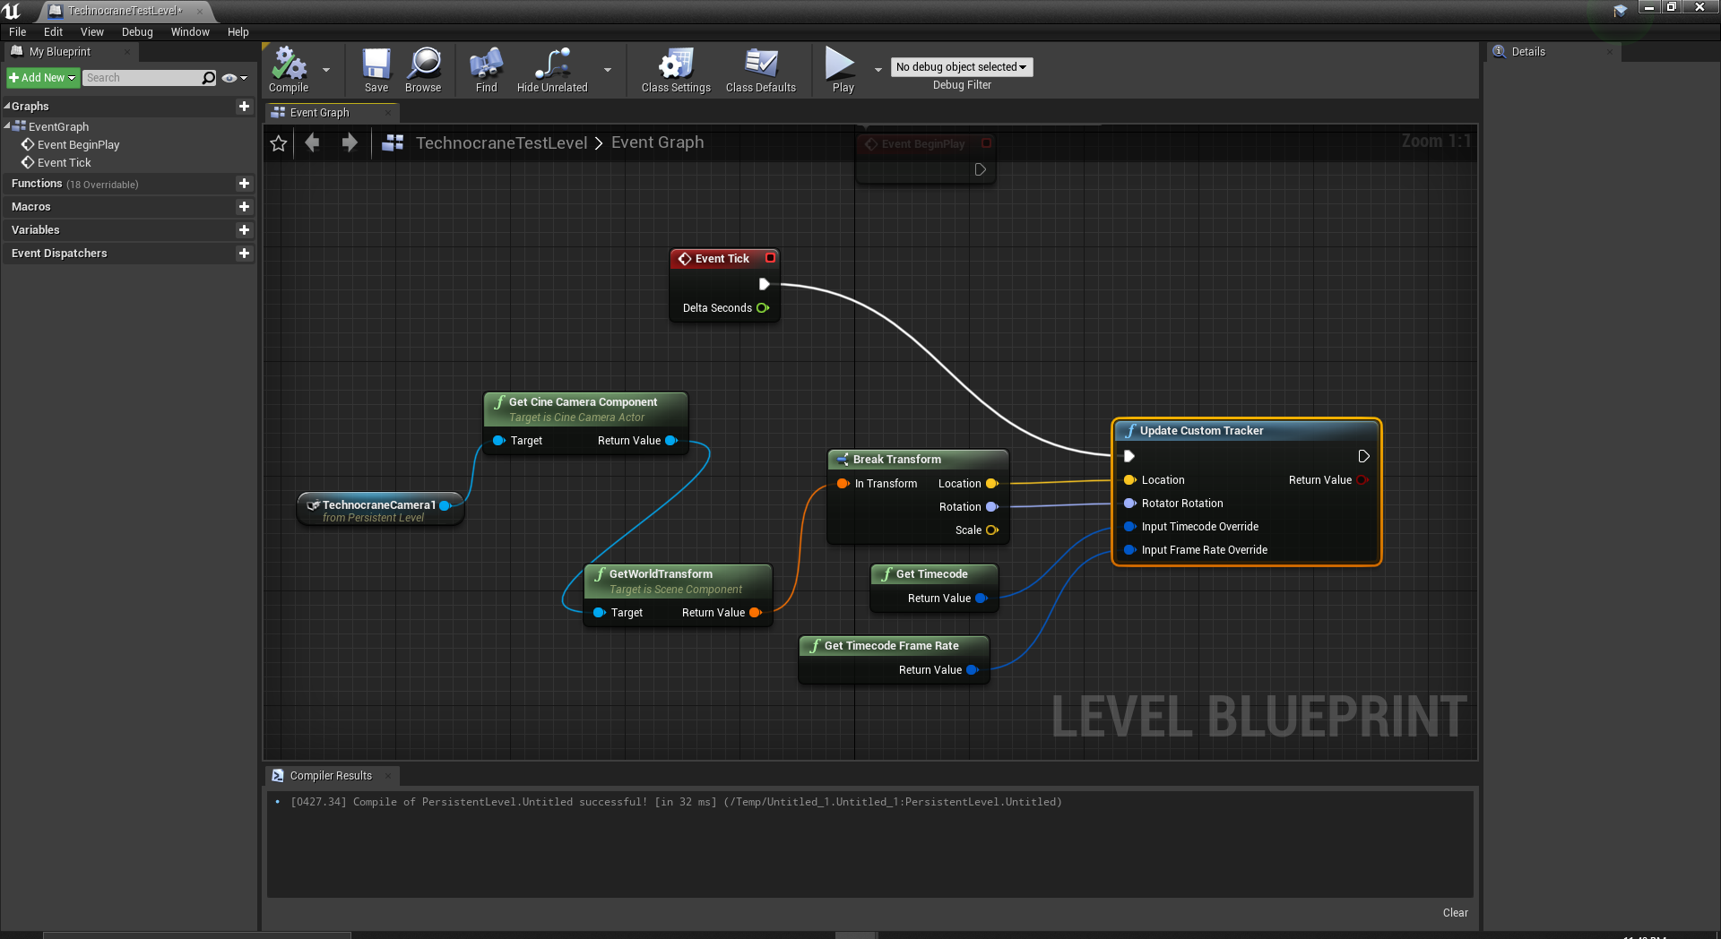Click Update Custom Tracker exec output pin
This screenshot has width=1721, height=939.
point(1363,456)
